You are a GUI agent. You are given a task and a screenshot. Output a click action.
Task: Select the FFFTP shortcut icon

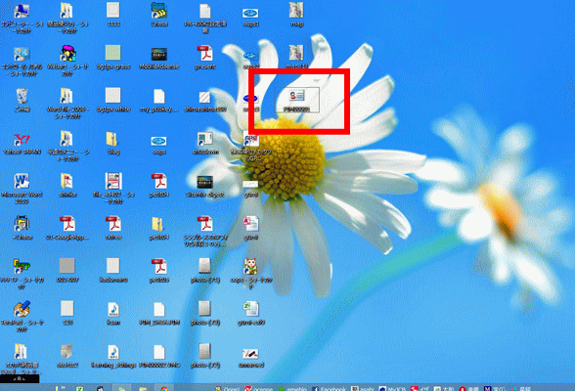22,274
